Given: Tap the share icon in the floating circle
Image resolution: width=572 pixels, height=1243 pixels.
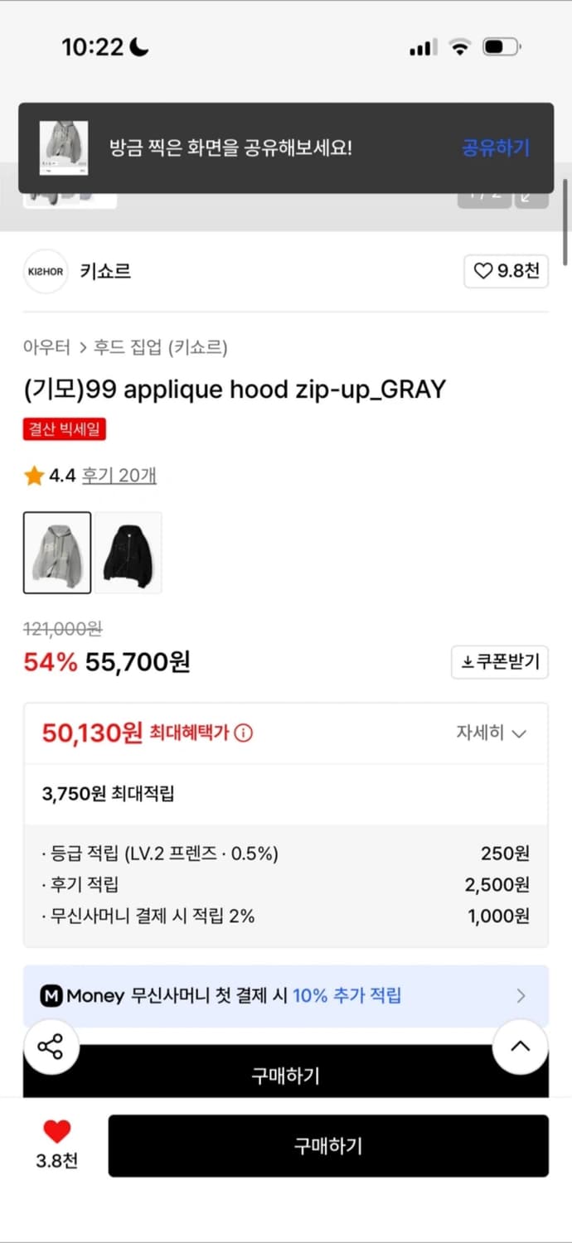Looking at the screenshot, I should tap(51, 1047).
